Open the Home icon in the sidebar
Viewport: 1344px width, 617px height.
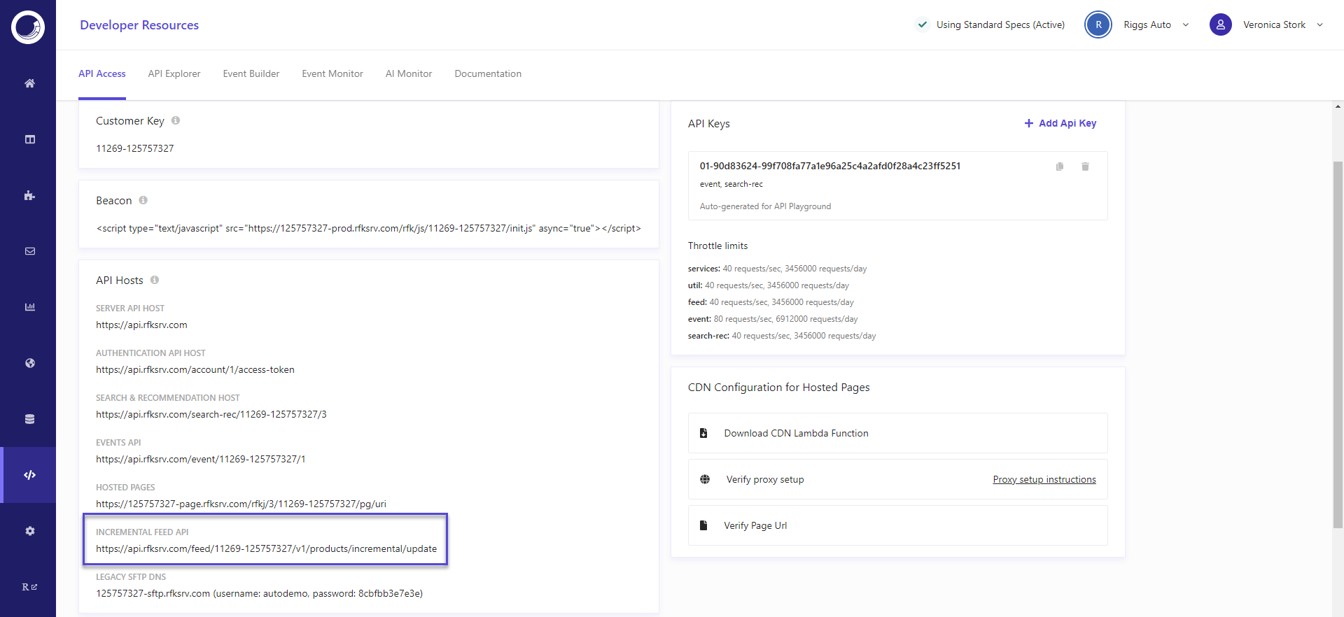point(29,83)
